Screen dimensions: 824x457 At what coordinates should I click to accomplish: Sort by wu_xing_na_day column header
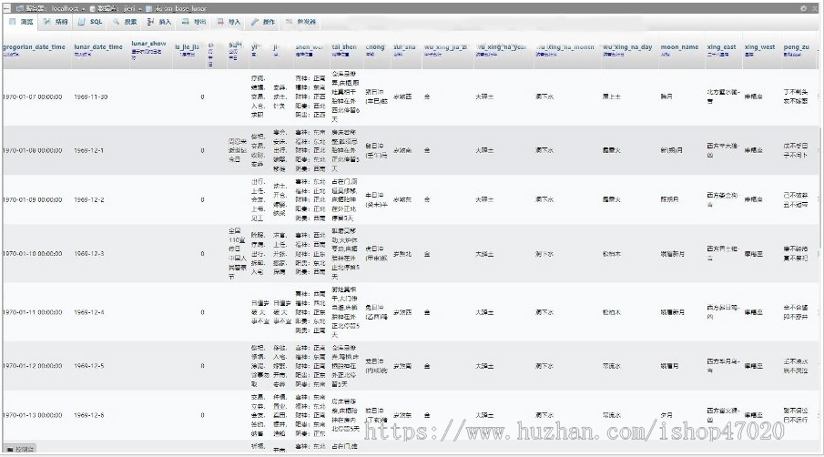[x=627, y=46]
